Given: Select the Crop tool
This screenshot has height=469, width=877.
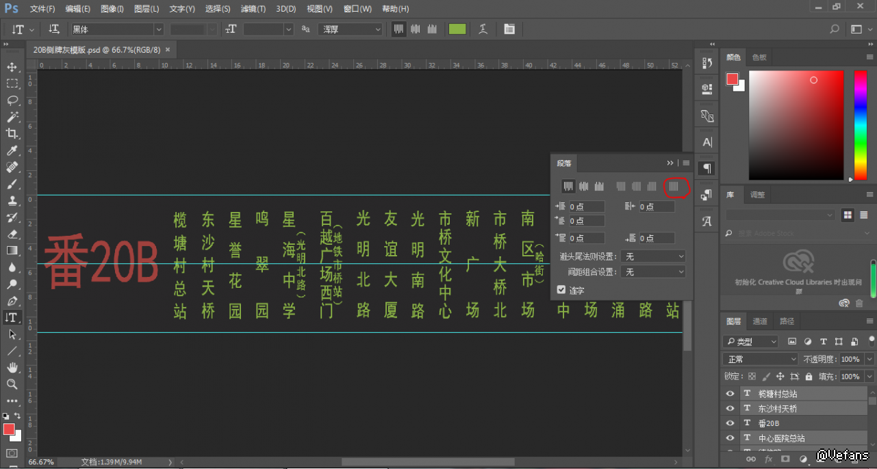Looking at the screenshot, I should click(12, 134).
